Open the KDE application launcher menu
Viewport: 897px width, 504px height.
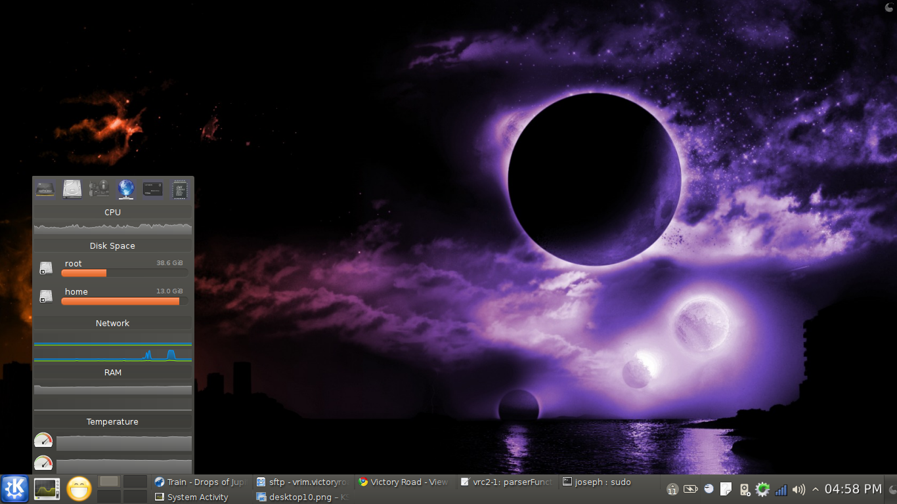click(x=14, y=489)
